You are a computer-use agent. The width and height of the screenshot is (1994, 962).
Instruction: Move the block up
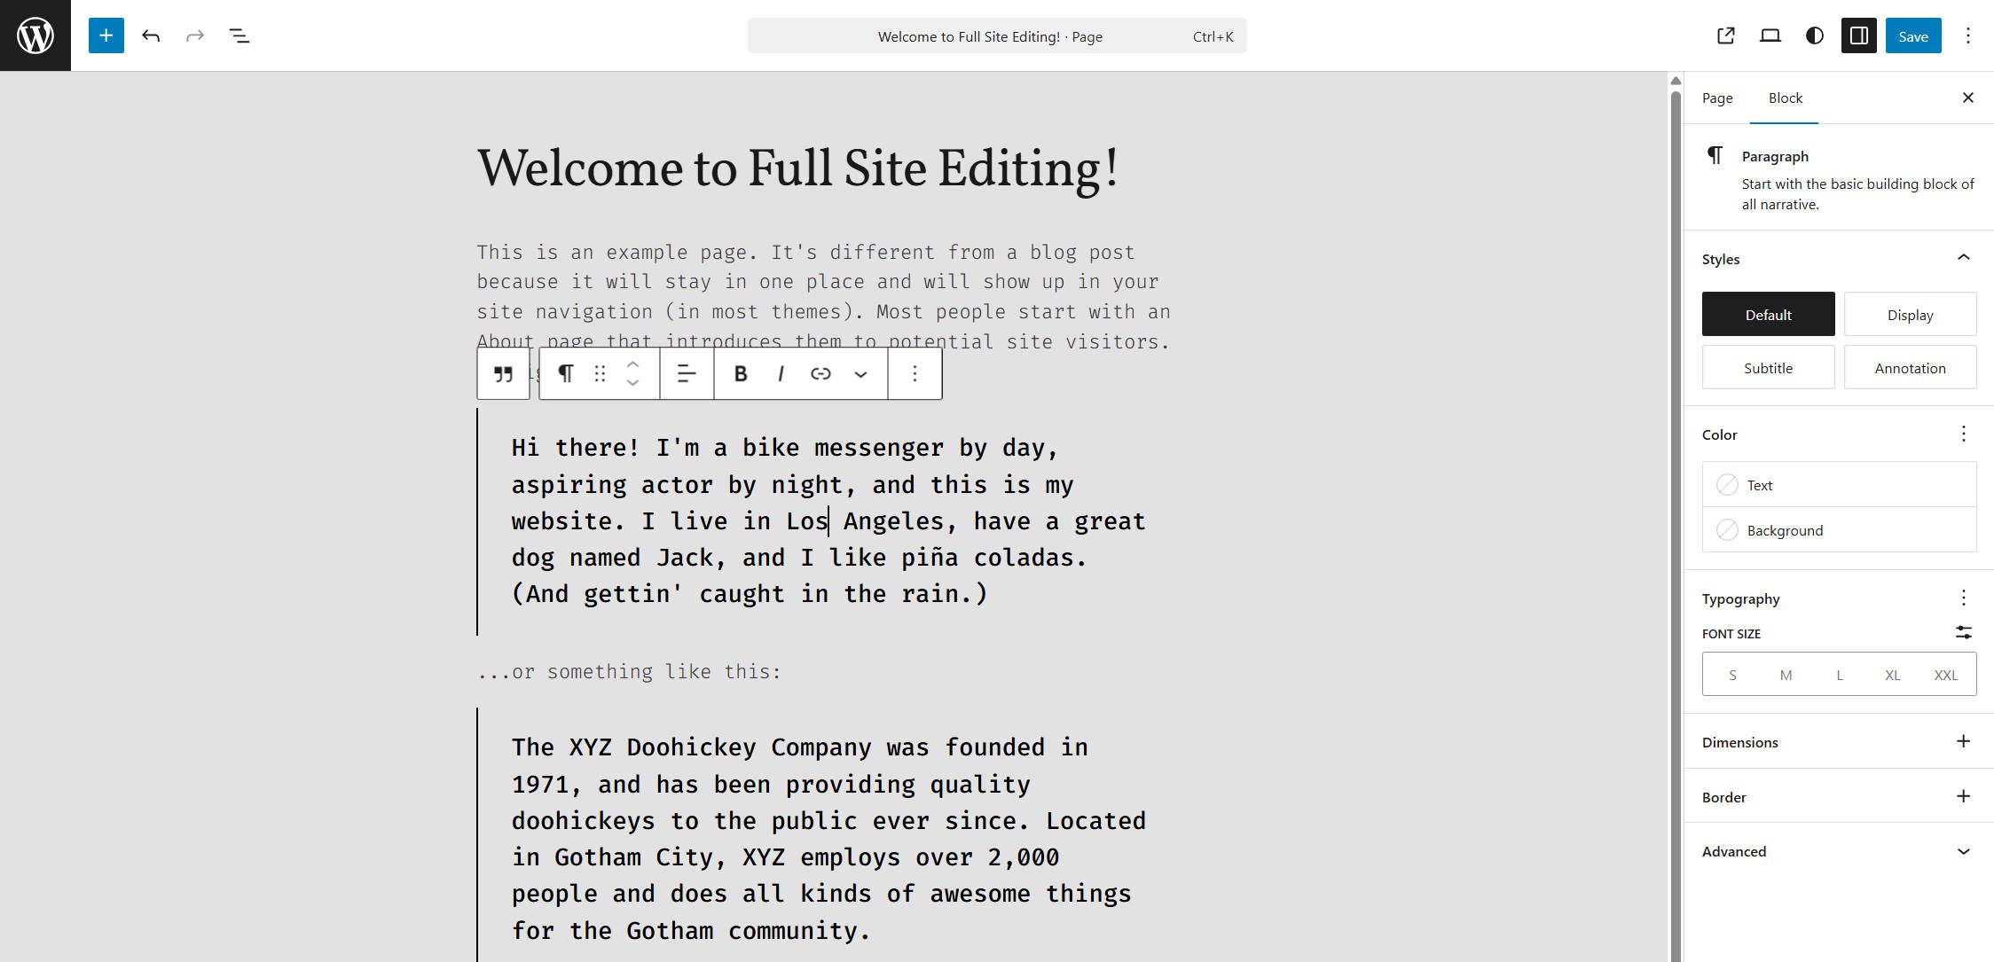click(x=632, y=364)
